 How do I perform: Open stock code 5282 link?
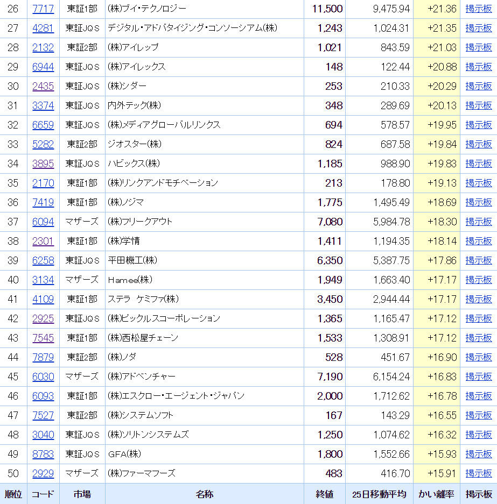pyautogui.click(x=43, y=144)
